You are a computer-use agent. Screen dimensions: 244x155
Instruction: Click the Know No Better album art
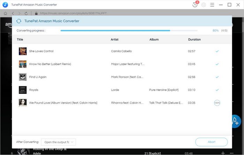pyautogui.click(x=23, y=64)
